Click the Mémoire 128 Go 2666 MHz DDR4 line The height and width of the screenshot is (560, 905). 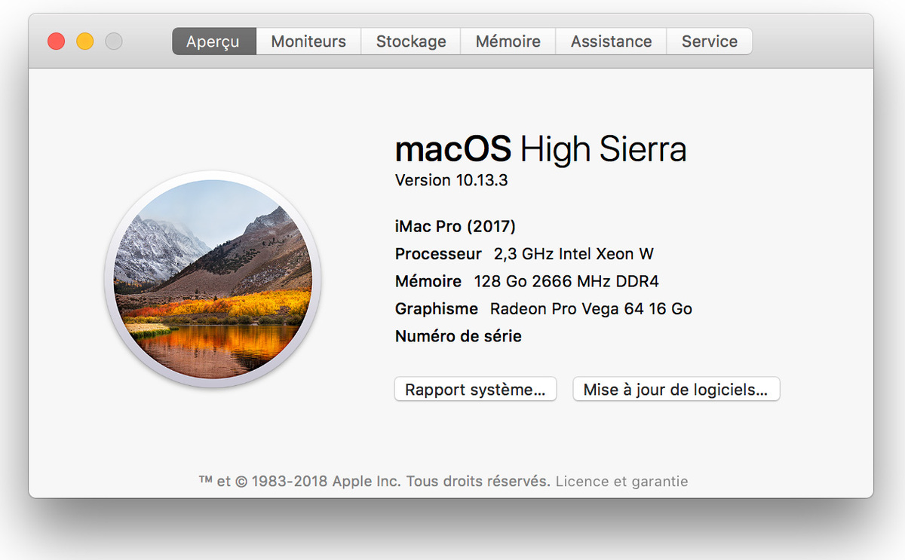coord(527,281)
